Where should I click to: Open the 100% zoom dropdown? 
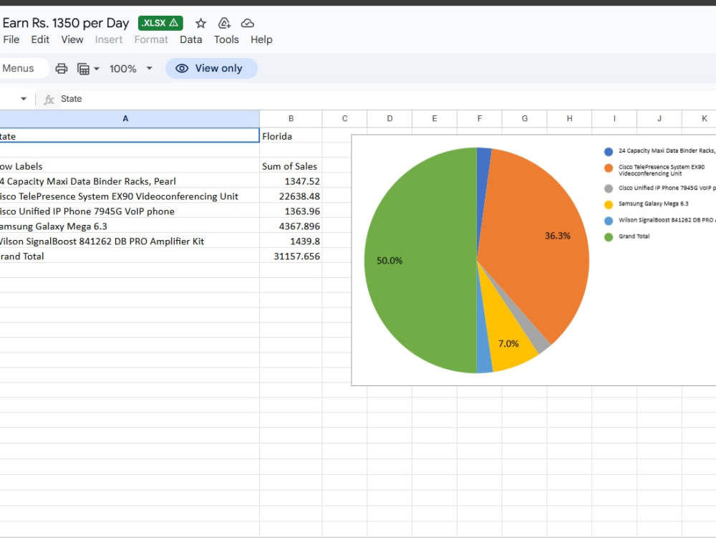pyautogui.click(x=130, y=69)
